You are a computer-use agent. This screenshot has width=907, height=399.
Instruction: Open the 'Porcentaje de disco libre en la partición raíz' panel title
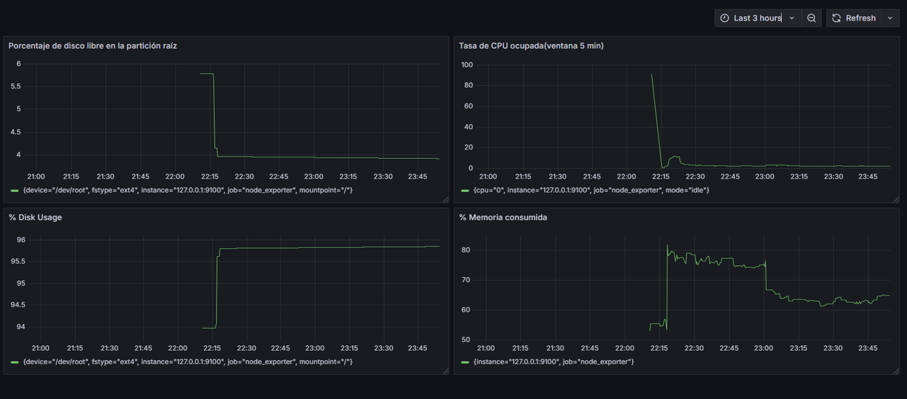click(93, 45)
